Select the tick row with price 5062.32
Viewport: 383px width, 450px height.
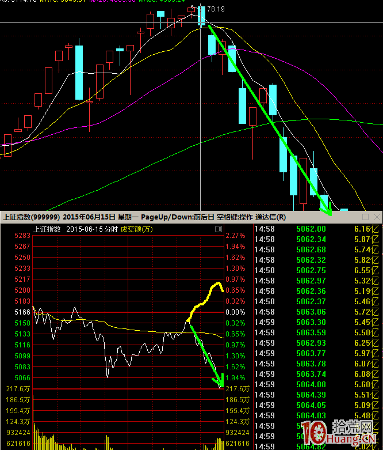pyautogui.click(x=316, y=260)
